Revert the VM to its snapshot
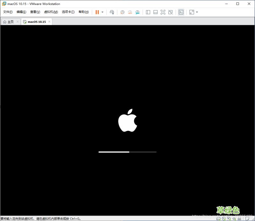Viewport: 255px width, 221px height. click(130, 12)
